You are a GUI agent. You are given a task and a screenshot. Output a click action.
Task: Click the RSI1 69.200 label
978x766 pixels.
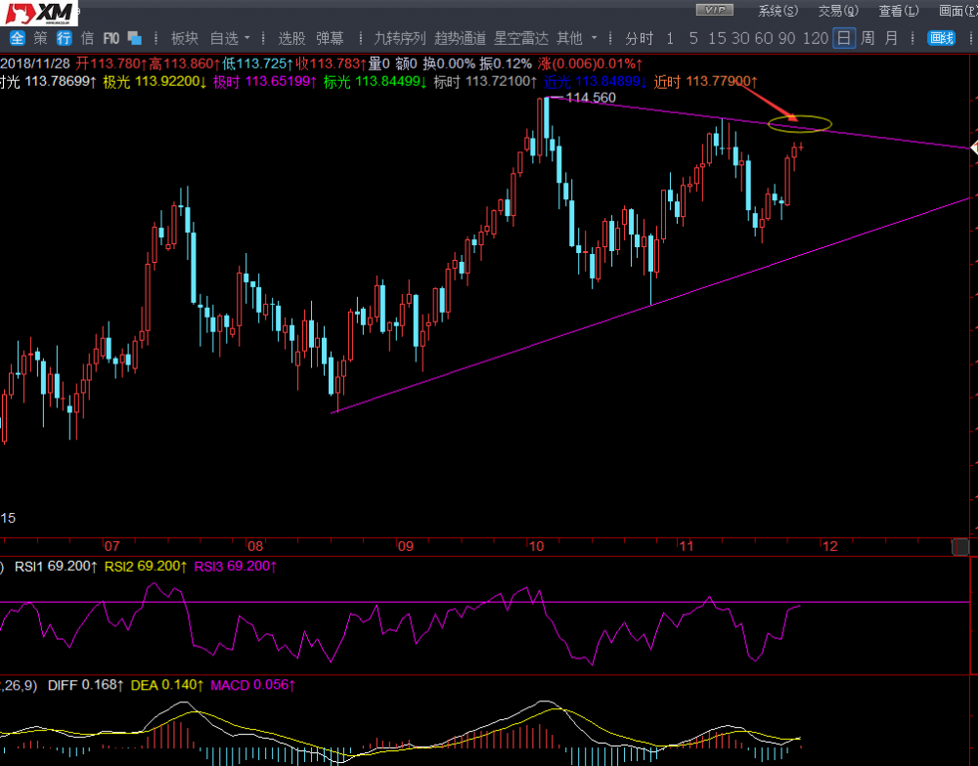[56, 567]
